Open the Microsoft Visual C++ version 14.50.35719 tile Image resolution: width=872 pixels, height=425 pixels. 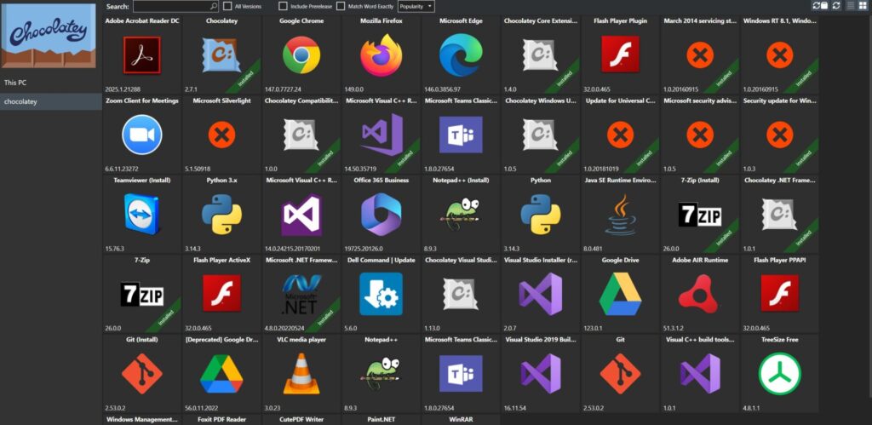381,135
